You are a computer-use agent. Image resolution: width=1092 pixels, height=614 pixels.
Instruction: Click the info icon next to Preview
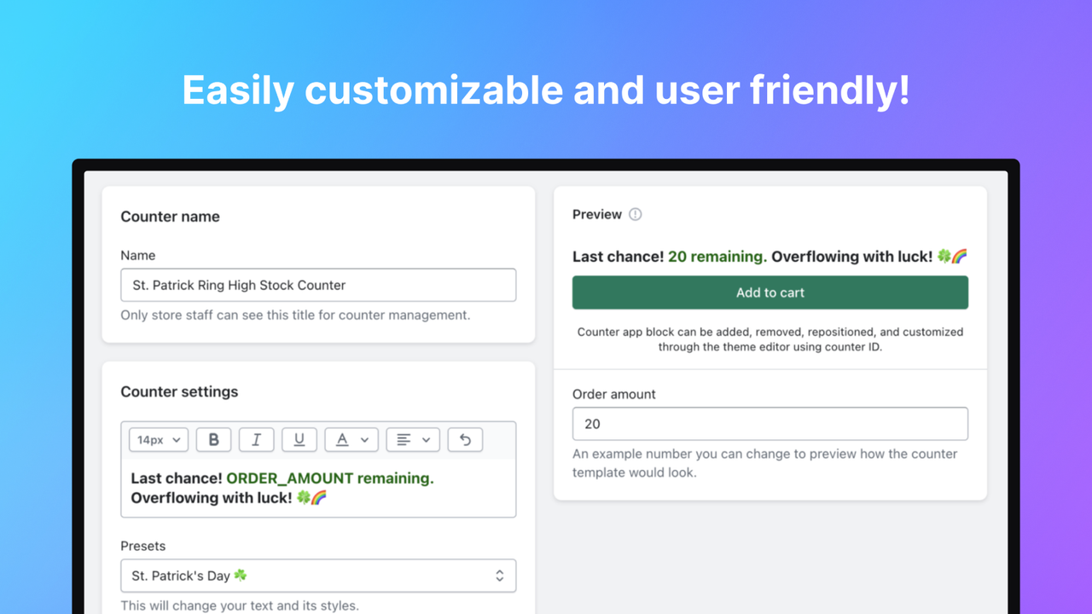636,214
